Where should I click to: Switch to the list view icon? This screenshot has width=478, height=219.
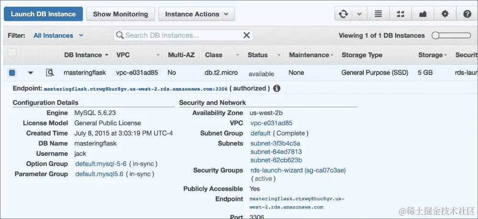[378, 14]
